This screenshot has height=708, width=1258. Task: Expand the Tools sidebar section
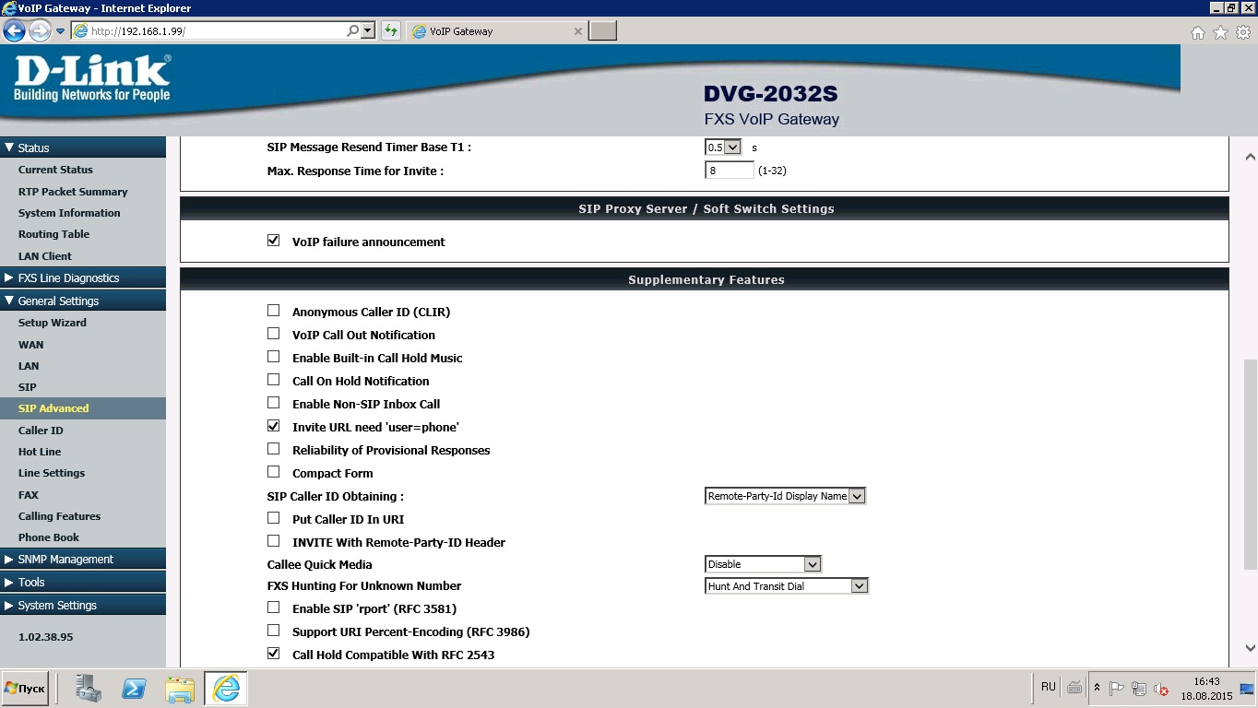coord(83,582)
